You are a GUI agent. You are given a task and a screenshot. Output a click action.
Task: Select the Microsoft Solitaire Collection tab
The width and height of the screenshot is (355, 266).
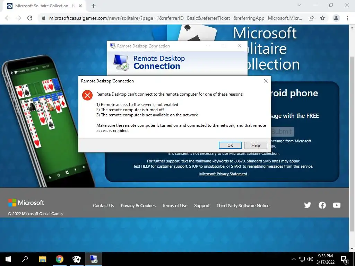[x=44, y=6]
